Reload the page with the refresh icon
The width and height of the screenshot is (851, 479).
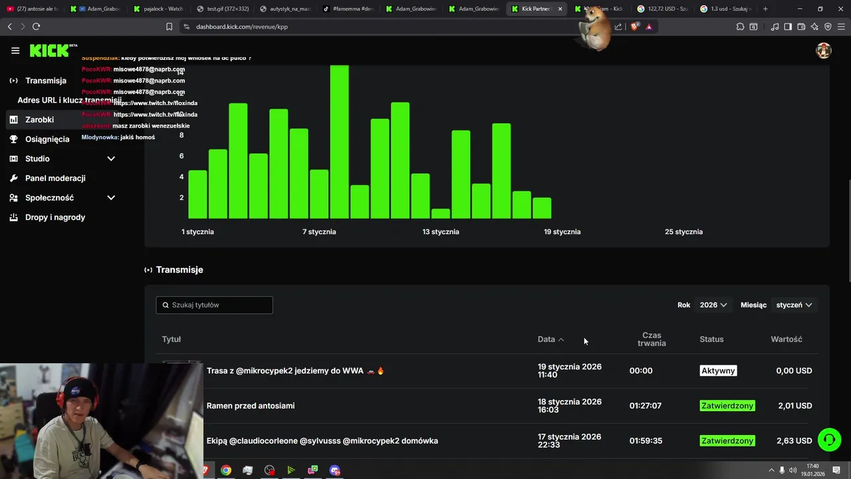coord(36,27)
